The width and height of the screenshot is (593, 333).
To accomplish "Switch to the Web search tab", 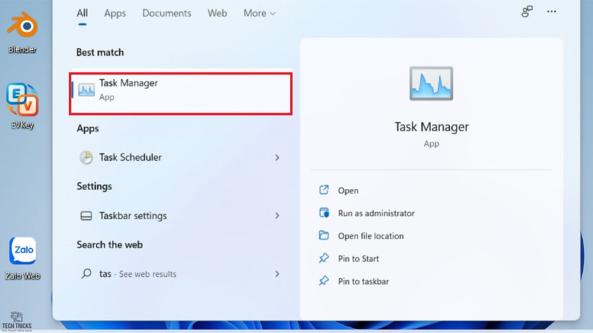I will [217, 13].
